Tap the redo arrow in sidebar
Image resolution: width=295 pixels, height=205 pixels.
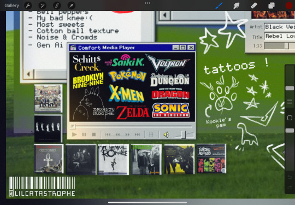290,188
